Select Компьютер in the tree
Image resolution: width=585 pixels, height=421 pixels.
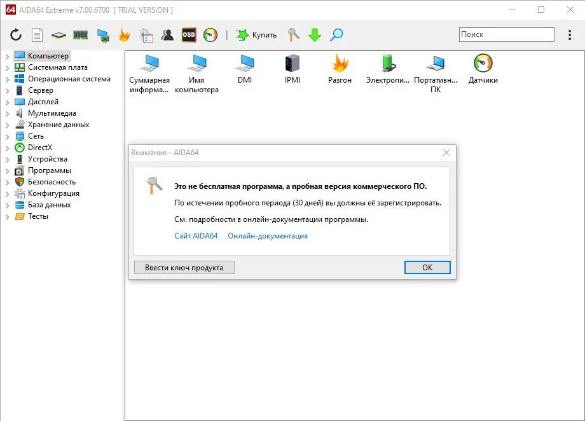click(48, 56)
